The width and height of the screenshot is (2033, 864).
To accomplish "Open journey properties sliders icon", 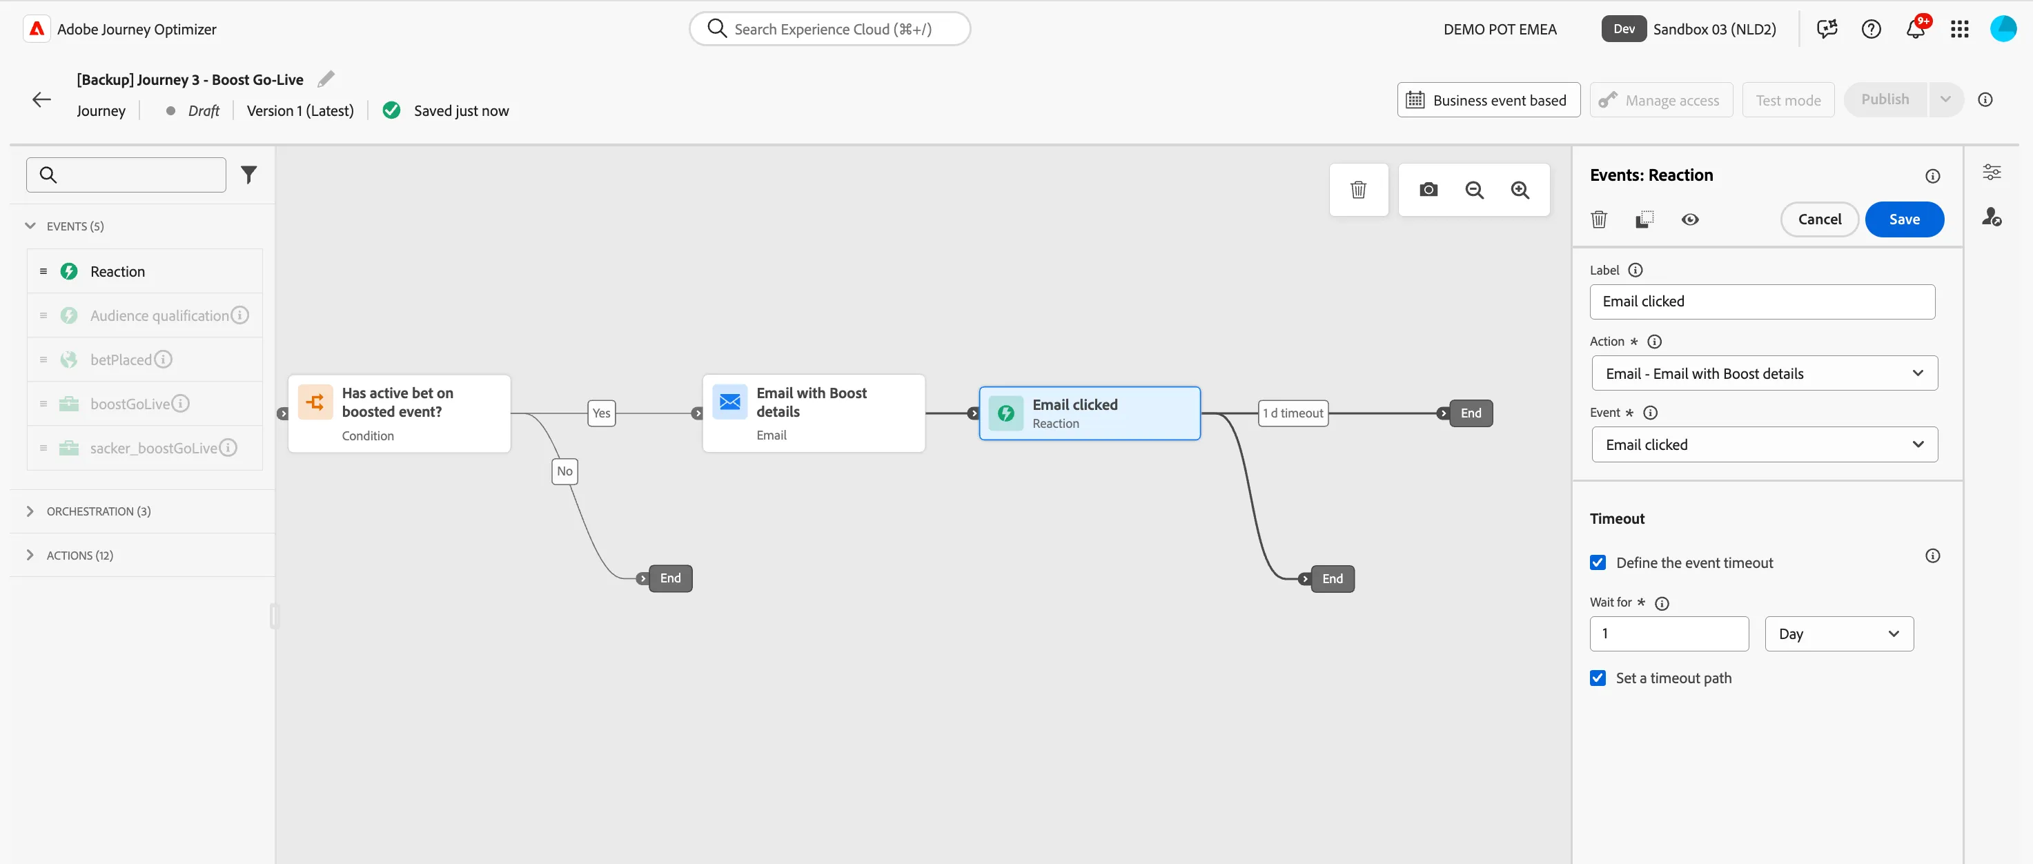I will coord(1992,172).
